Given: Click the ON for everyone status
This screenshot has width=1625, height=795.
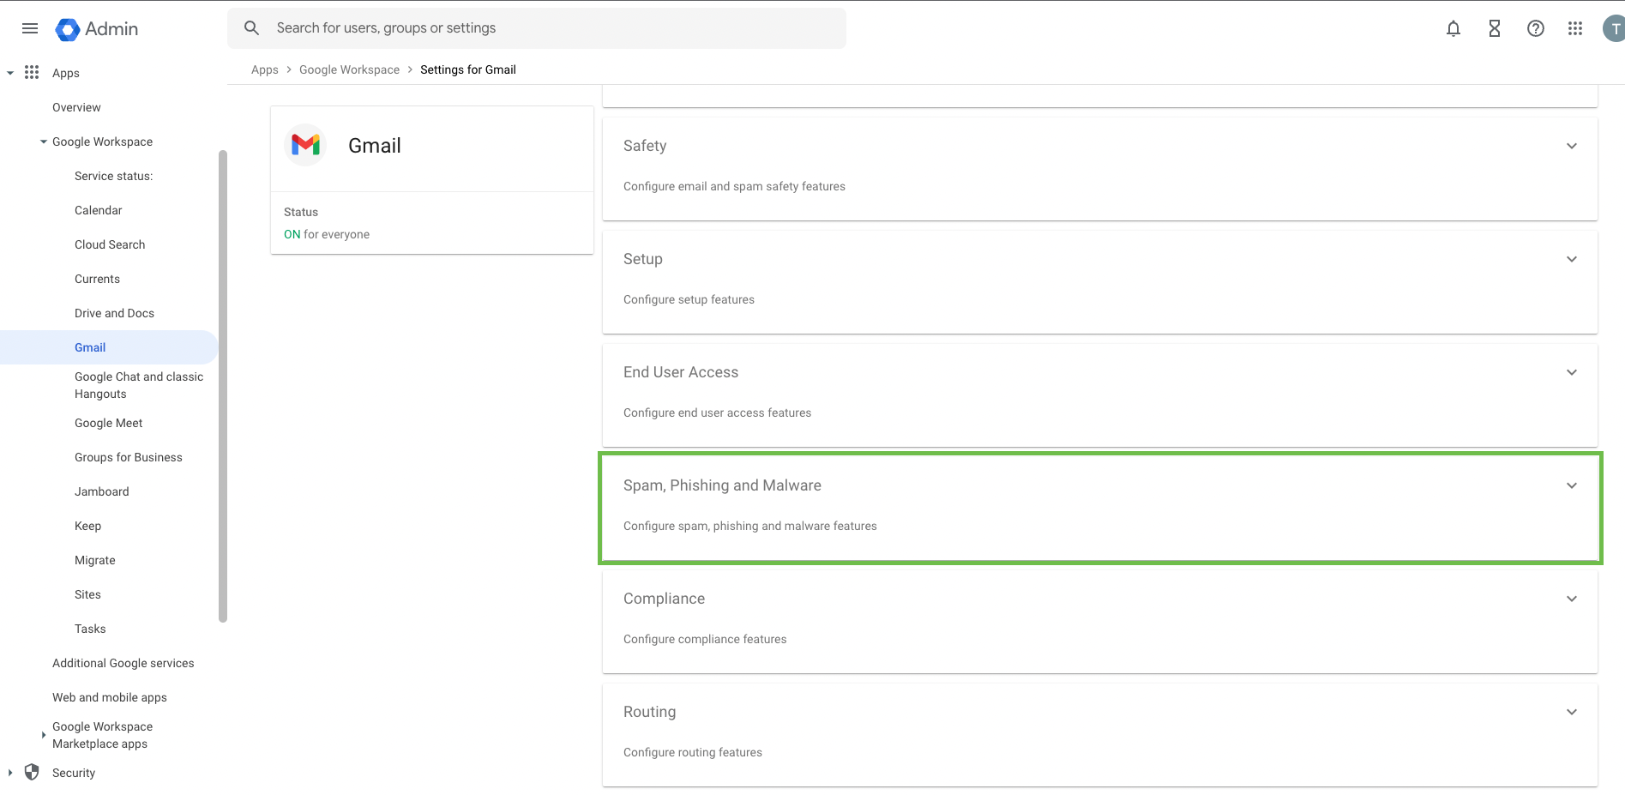Looking at the screenshot, I should pyautogui.click(x=327, y=234).
